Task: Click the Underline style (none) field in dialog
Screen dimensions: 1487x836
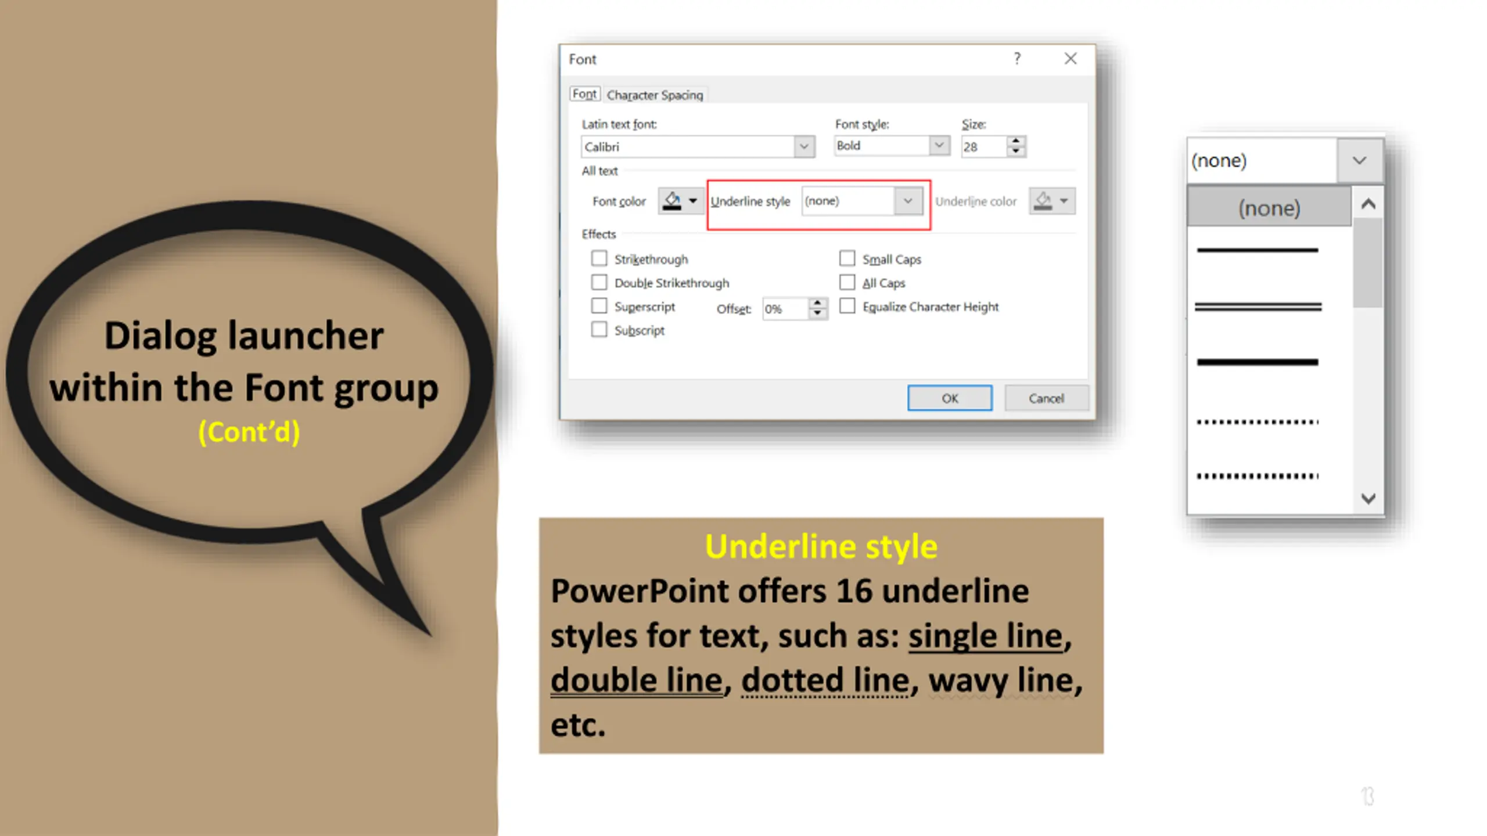Action: [848, 201]
